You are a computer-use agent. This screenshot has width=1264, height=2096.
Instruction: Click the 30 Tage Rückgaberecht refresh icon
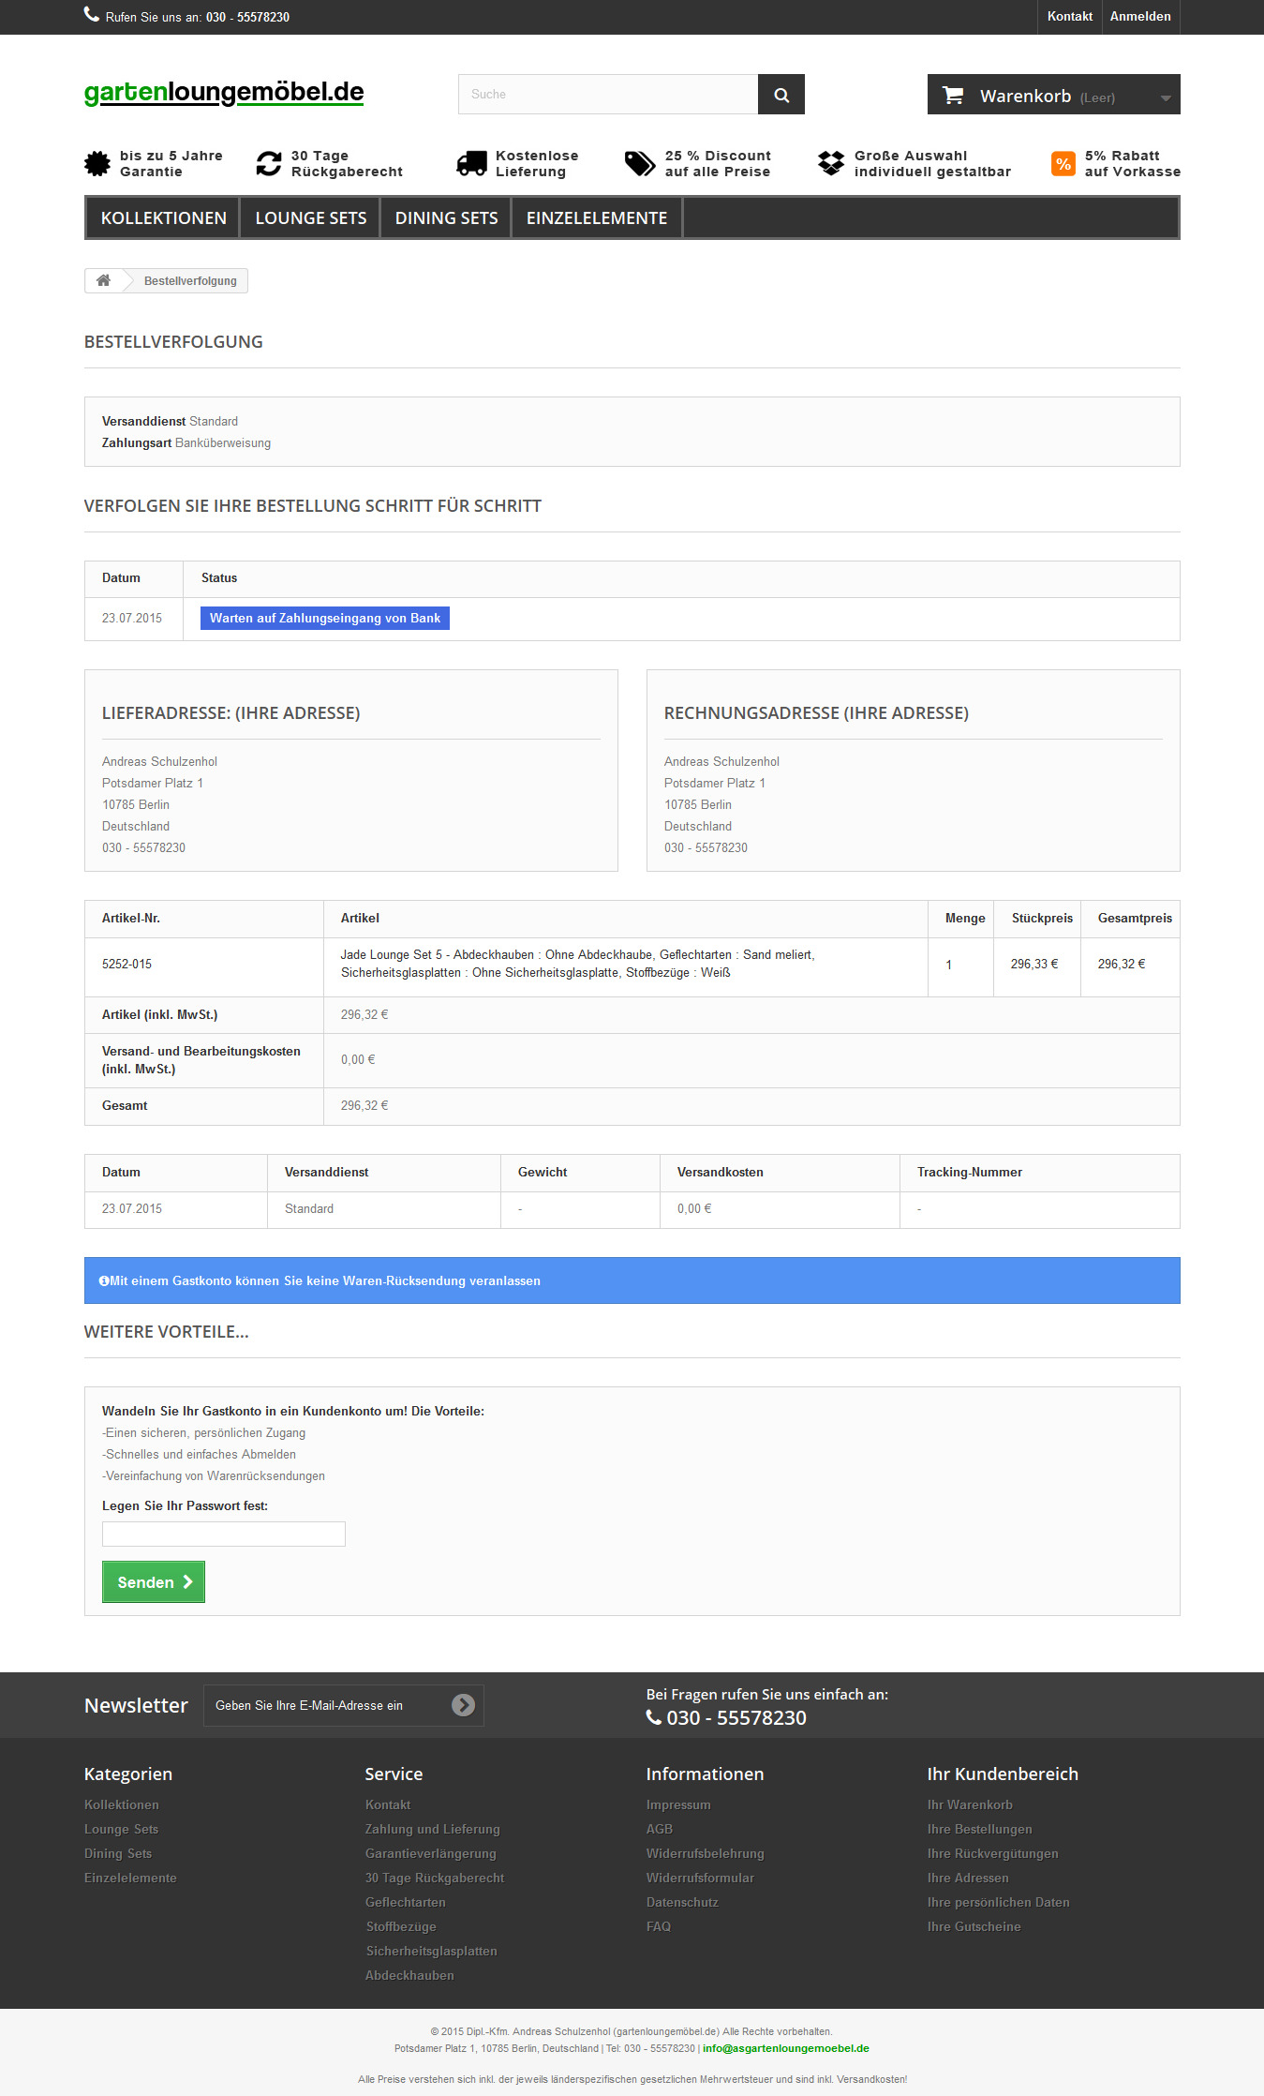click(x=269, y=164)
